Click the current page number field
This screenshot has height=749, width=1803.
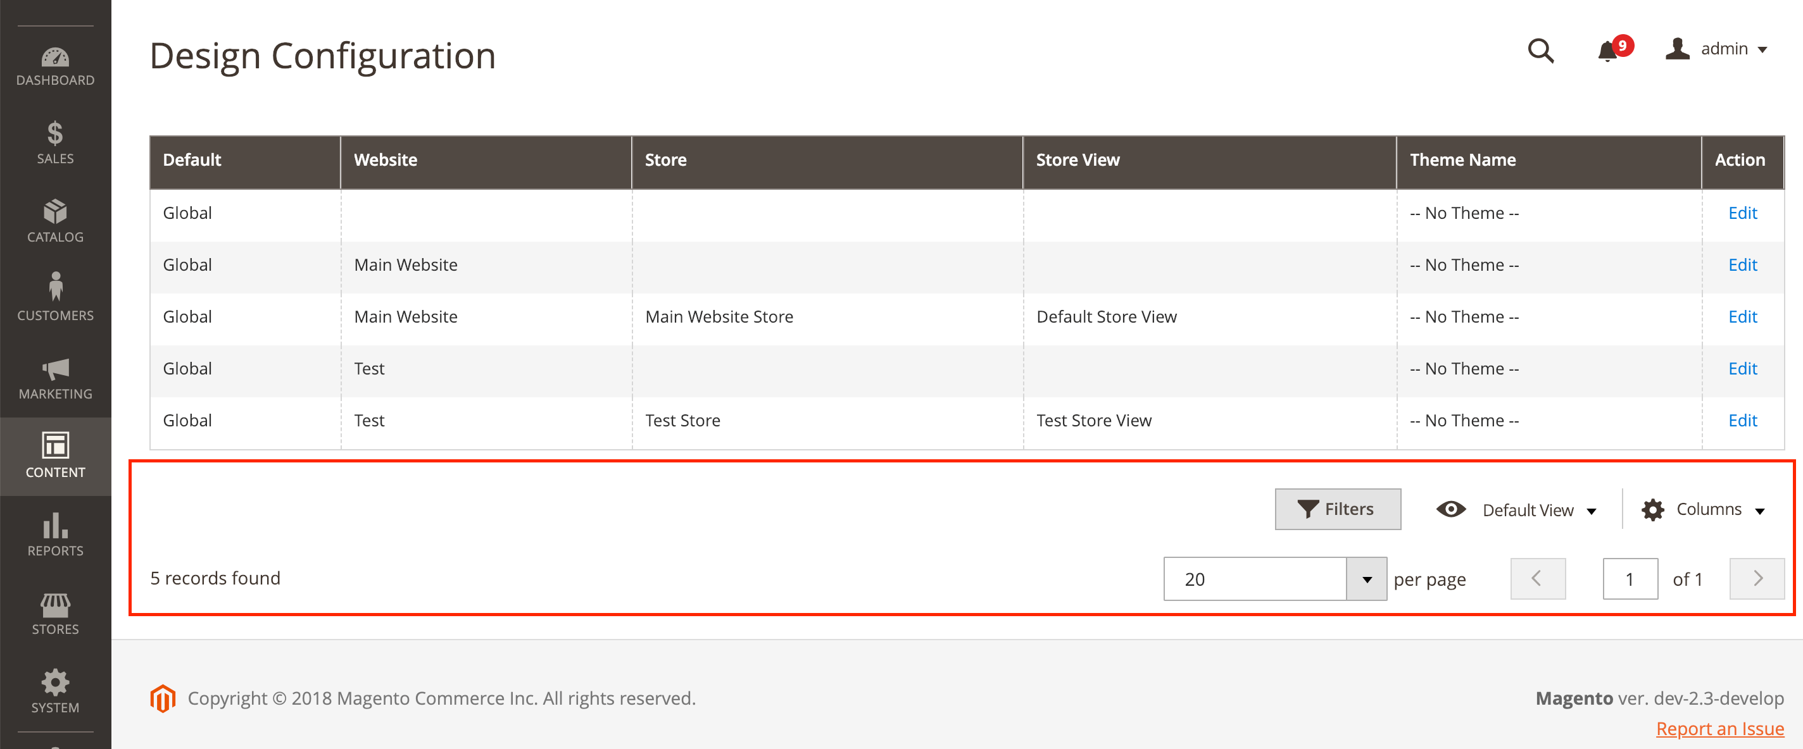pyautogui.click(x=1630, y=579)
